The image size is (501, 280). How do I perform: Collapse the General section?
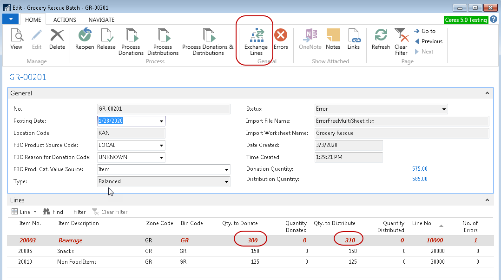487,93
